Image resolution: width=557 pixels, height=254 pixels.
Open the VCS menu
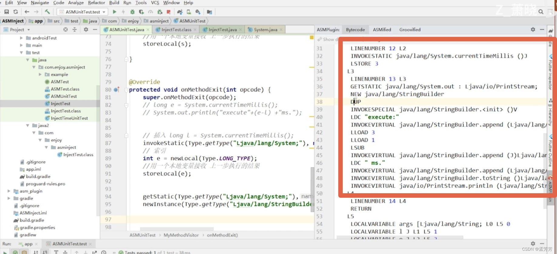point(155,3)
